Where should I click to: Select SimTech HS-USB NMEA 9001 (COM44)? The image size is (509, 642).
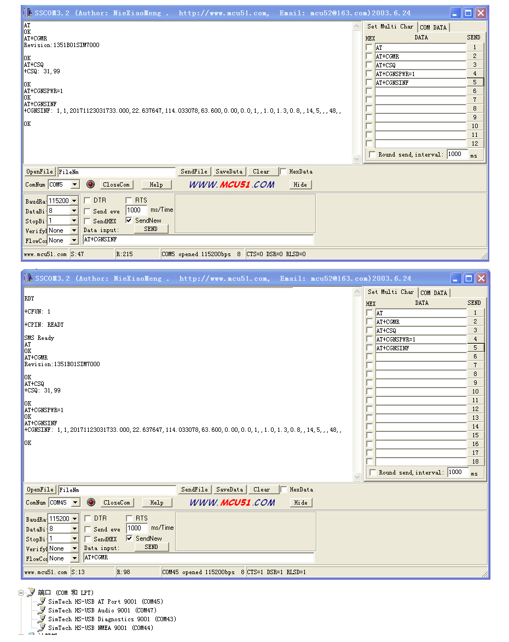(101, 628)
